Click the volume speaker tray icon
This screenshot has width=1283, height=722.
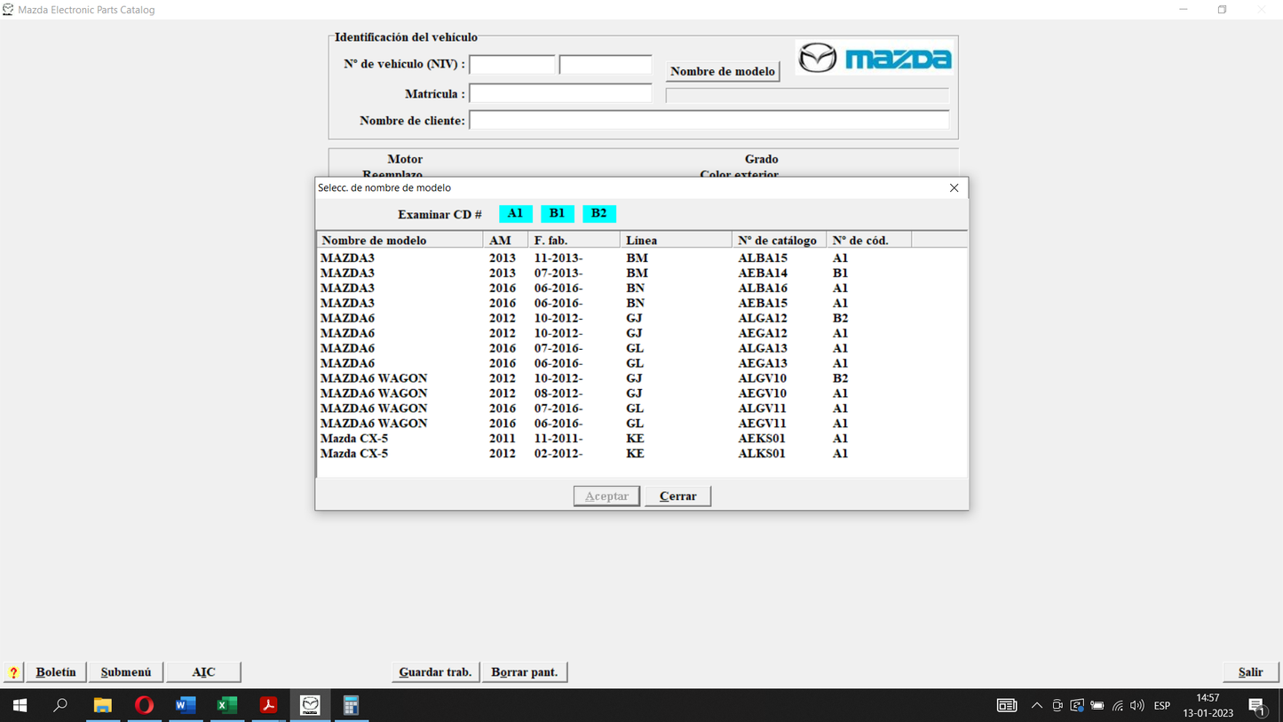[x=1137, y=706]
